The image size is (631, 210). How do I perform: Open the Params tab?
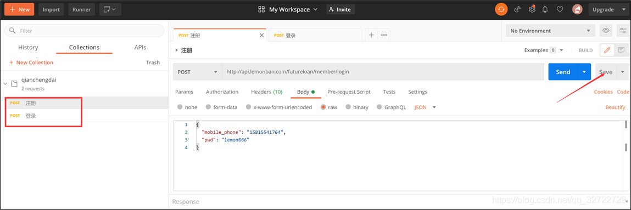(x=184, y=92)
